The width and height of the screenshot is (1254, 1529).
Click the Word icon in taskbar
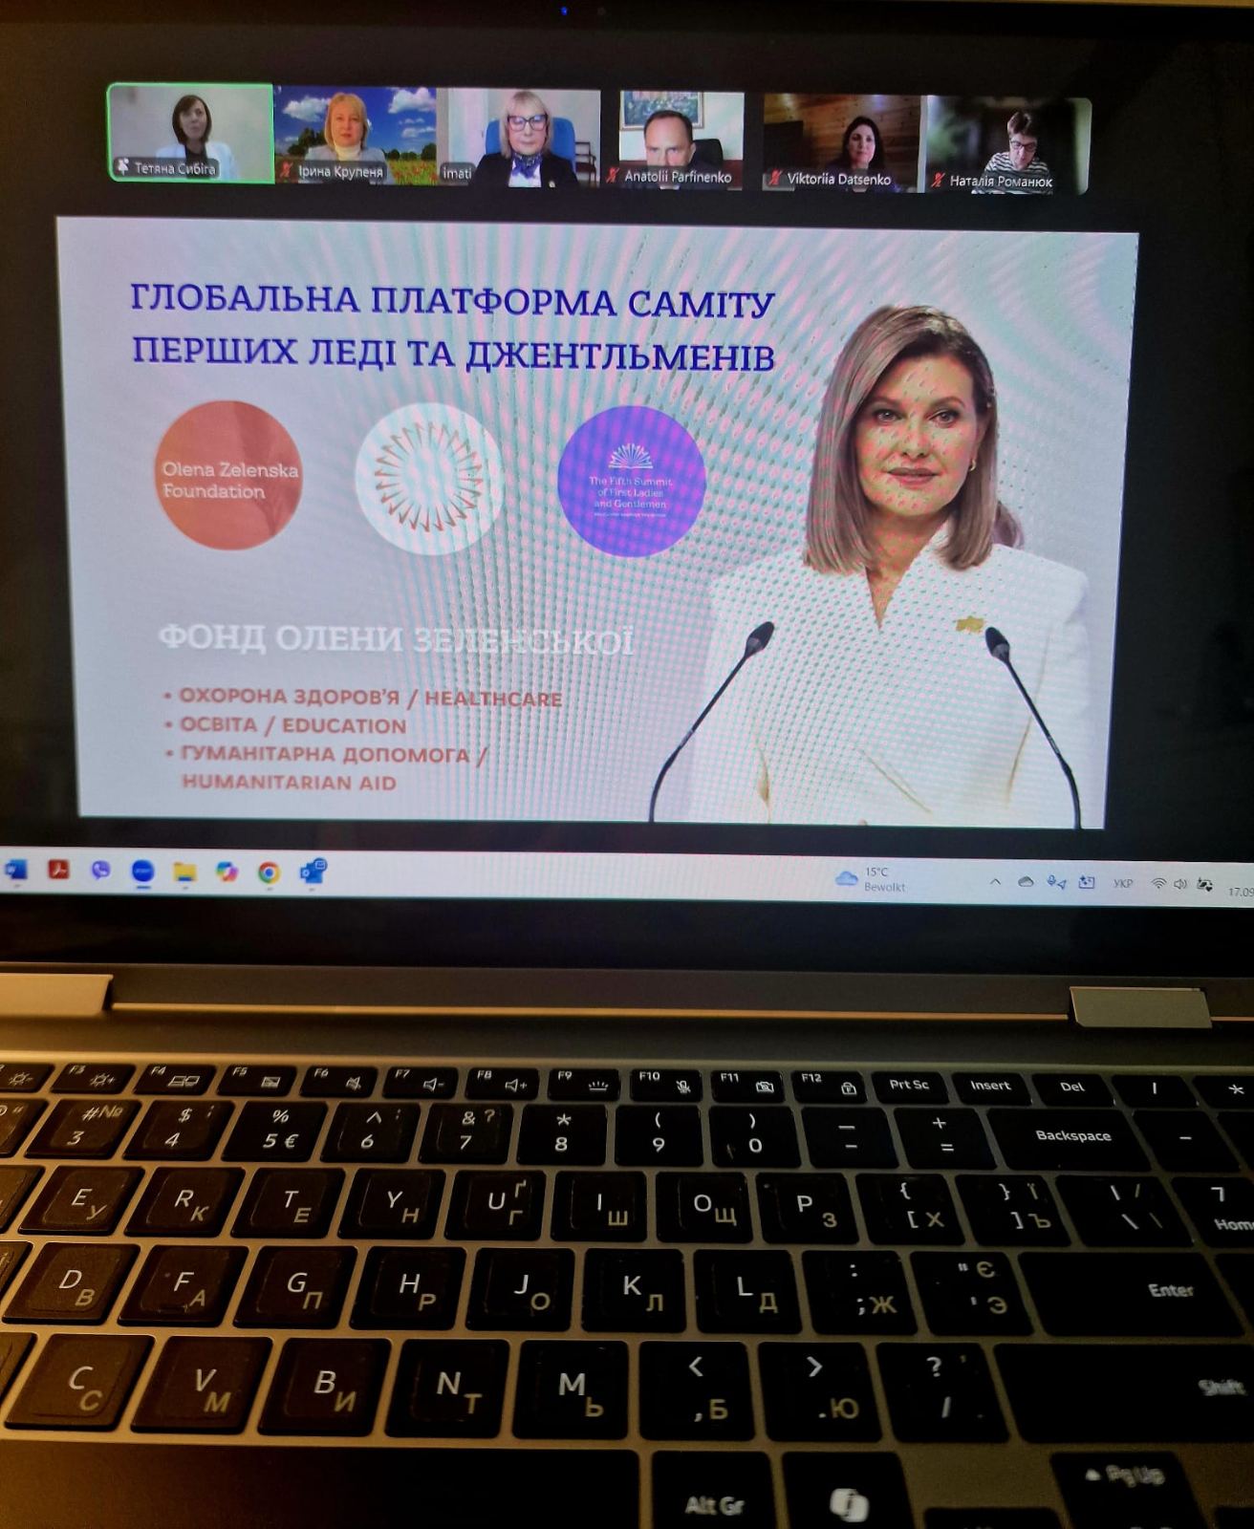(16, 870)
